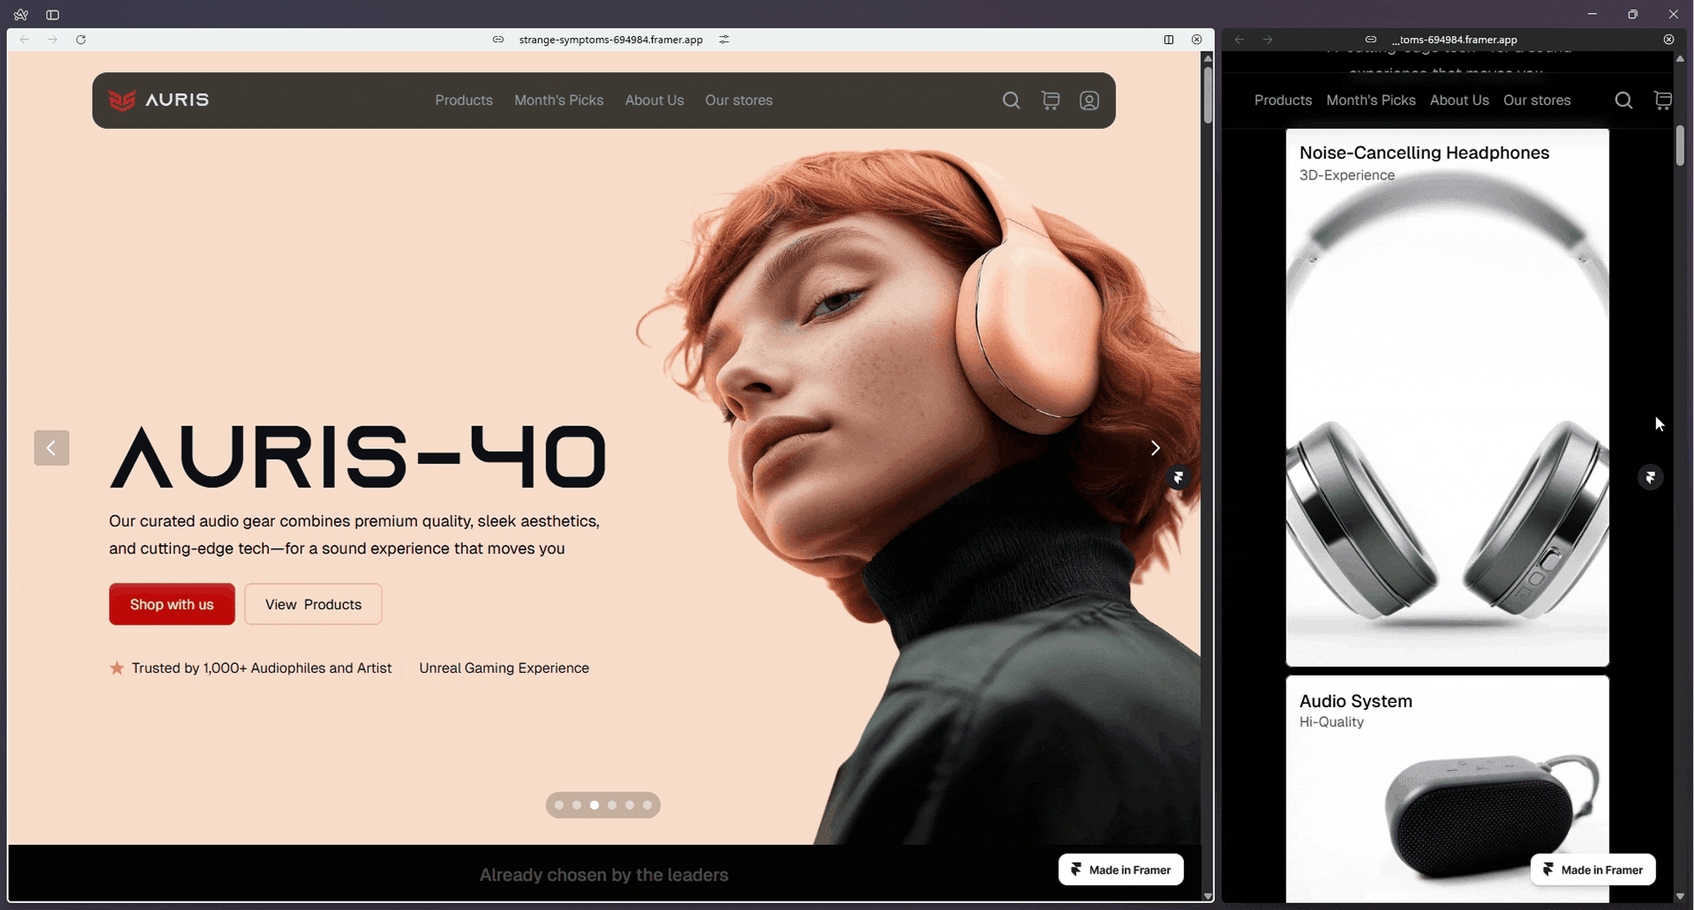Click 'Already chosen by the leaders' text
Image resolution: width=1694 pixels, height=910 pixels.
tap(604, 875)
